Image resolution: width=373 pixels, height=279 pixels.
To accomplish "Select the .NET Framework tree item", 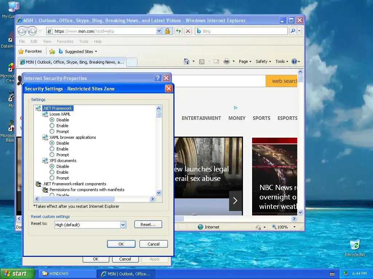I will point(57,108).
